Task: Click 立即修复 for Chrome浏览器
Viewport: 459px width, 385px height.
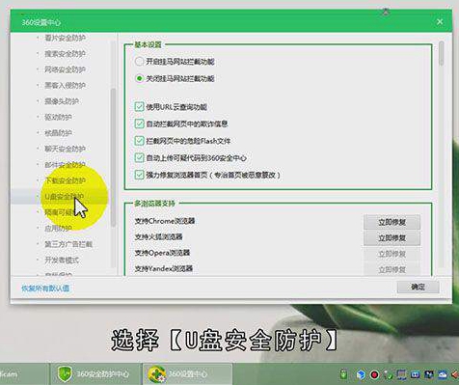Action: [391, 222]
